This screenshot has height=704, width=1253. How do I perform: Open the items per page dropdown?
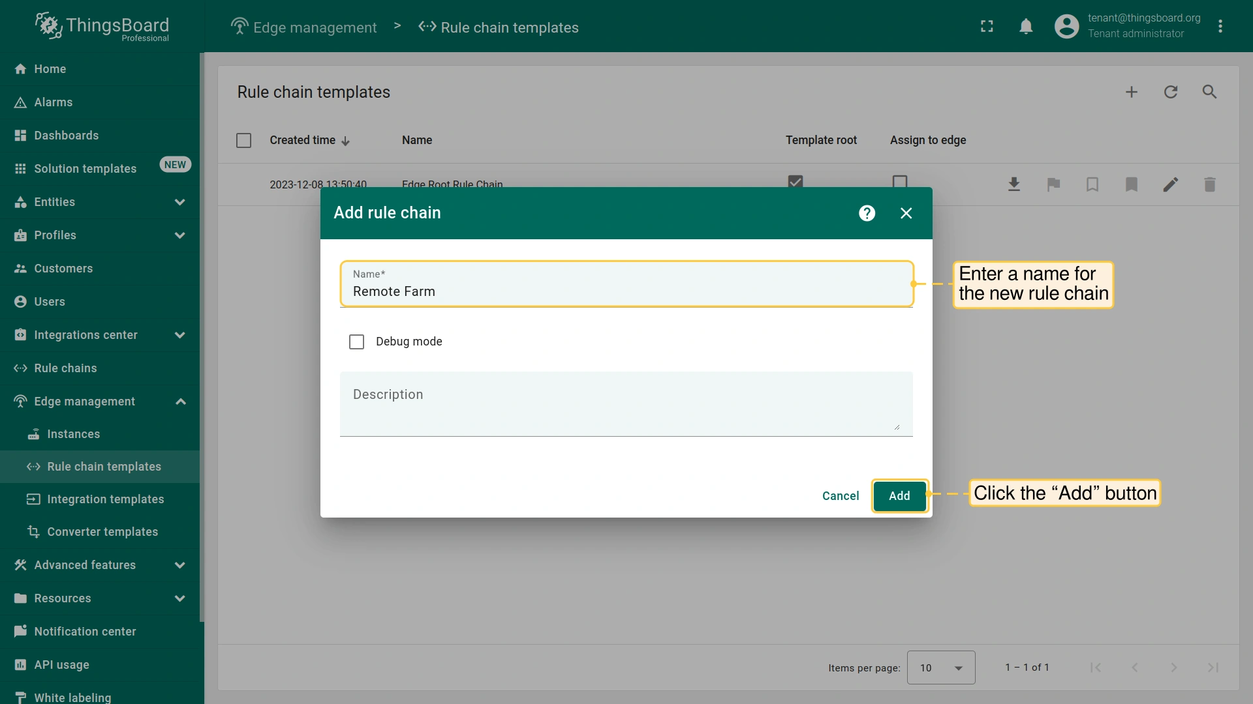tap(940, 667)
